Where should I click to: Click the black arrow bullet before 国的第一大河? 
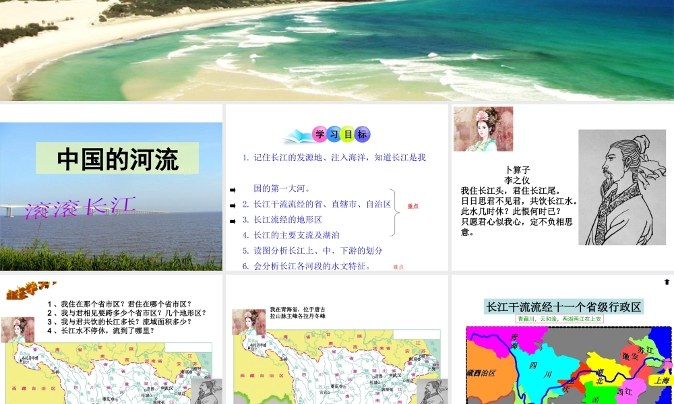pos(233,190)
